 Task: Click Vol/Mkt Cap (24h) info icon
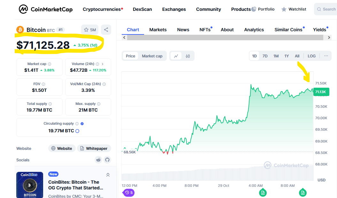[x=104, y=84]
